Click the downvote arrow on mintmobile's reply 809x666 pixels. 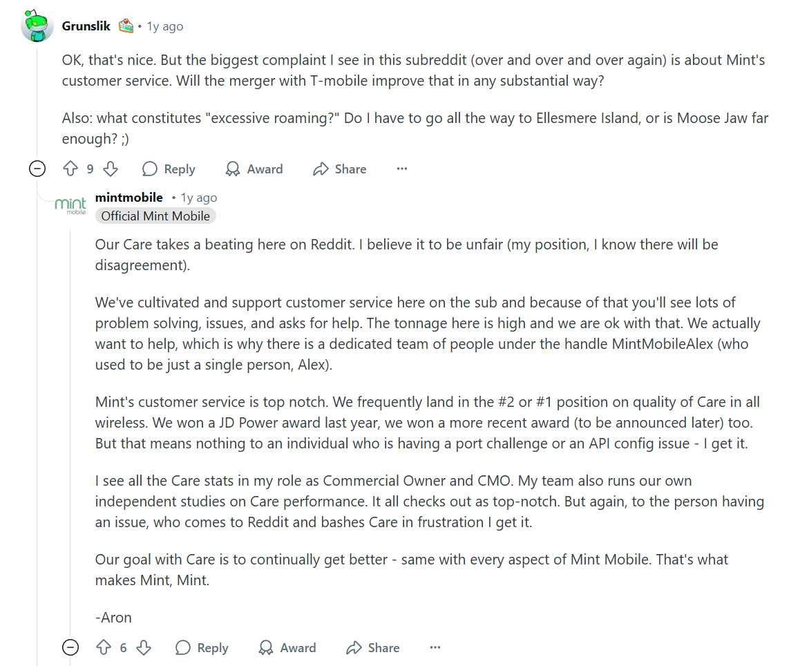pyautogui.click(x=144, y=647)
